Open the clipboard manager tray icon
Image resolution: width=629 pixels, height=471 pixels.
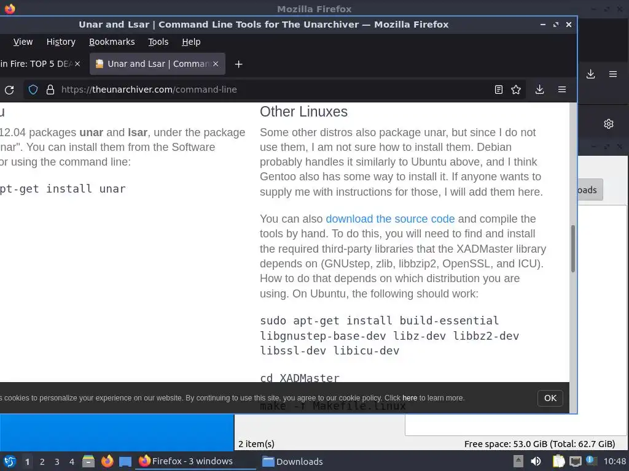(558, 461)
